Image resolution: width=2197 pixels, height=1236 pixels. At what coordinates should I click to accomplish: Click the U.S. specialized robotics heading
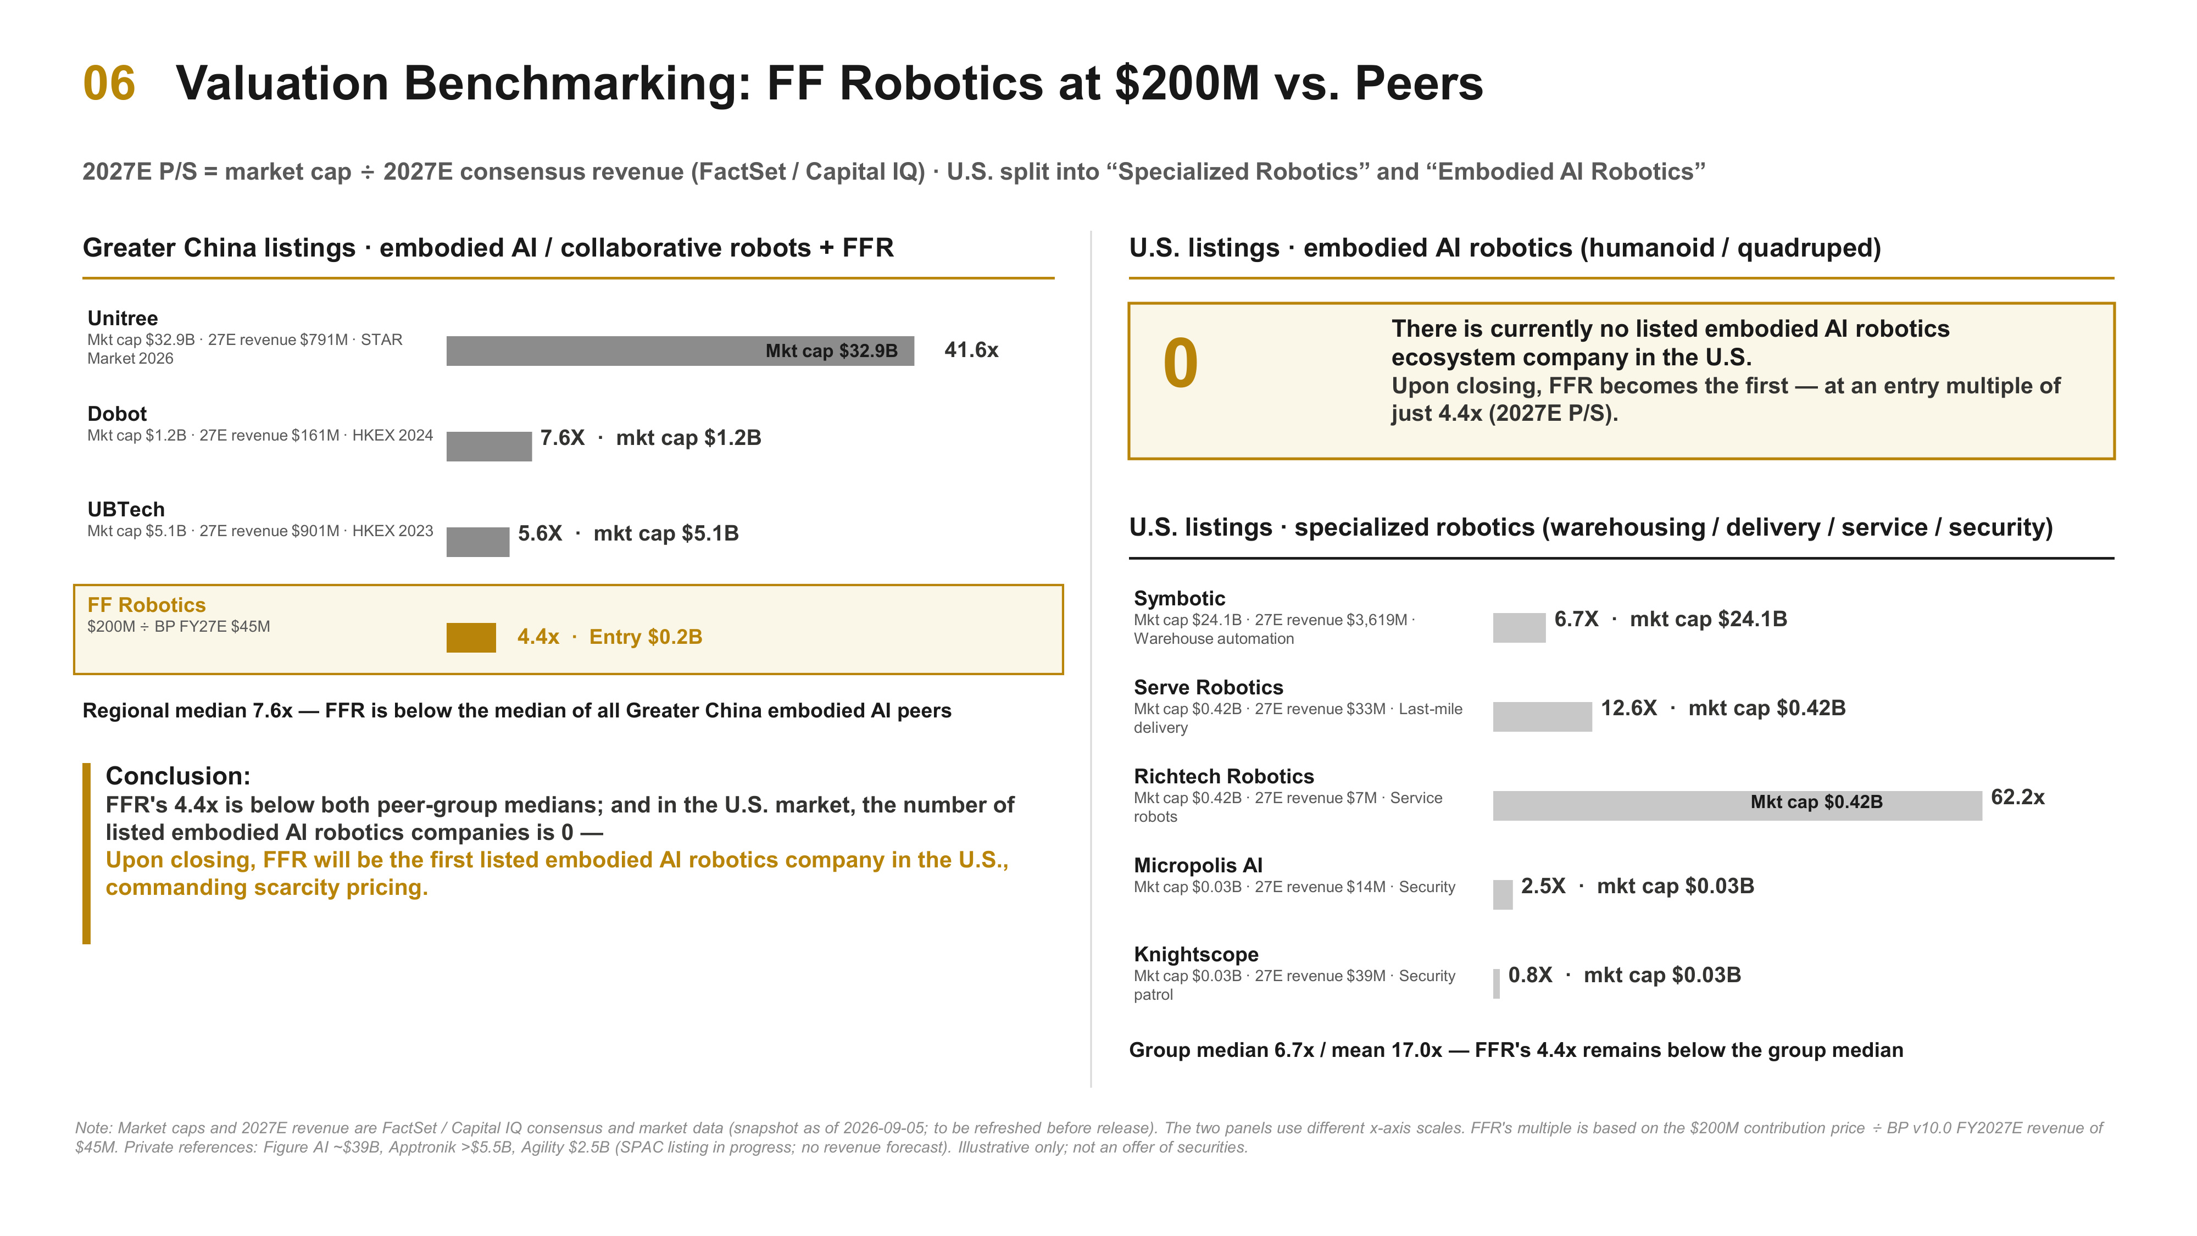point(1590,527)
